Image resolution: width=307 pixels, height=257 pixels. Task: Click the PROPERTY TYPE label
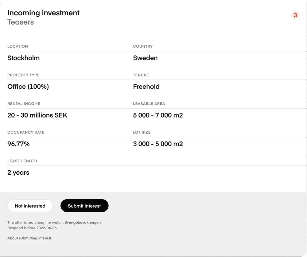[x=24, y=75]
